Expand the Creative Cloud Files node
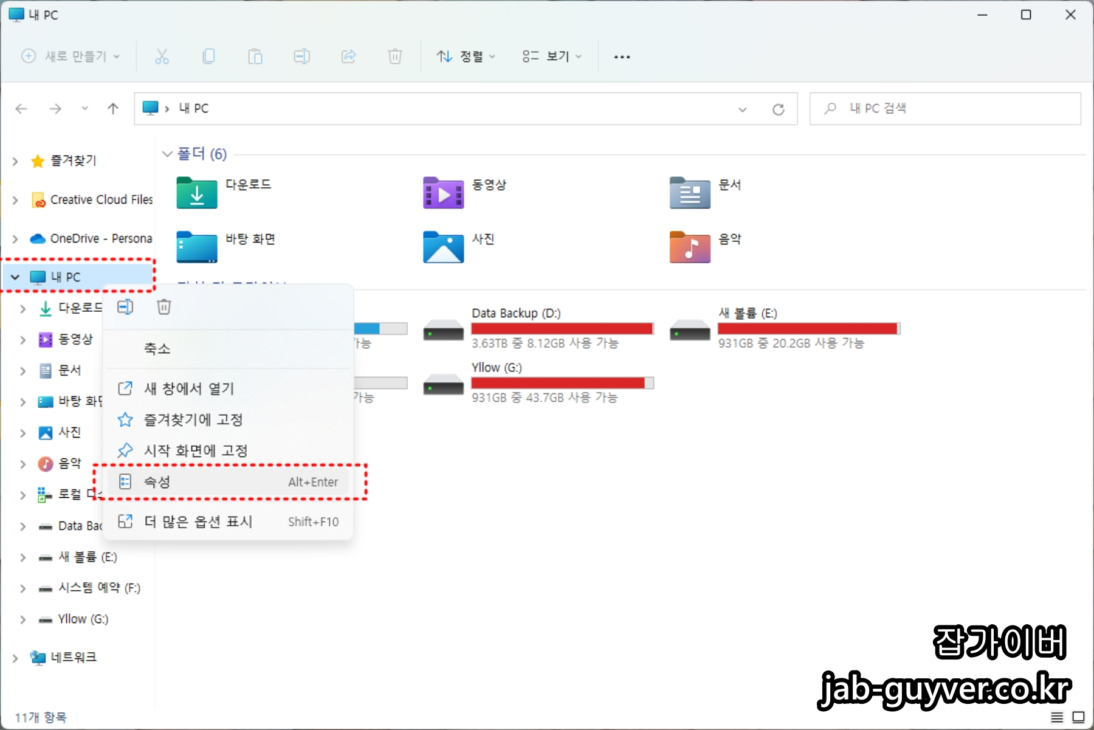 15,200
